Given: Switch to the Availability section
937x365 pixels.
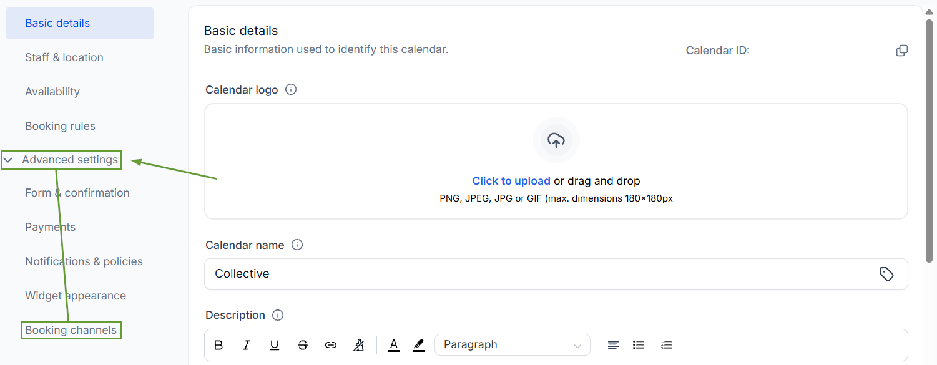Looking at the screenshot, I should click(52, 92).
